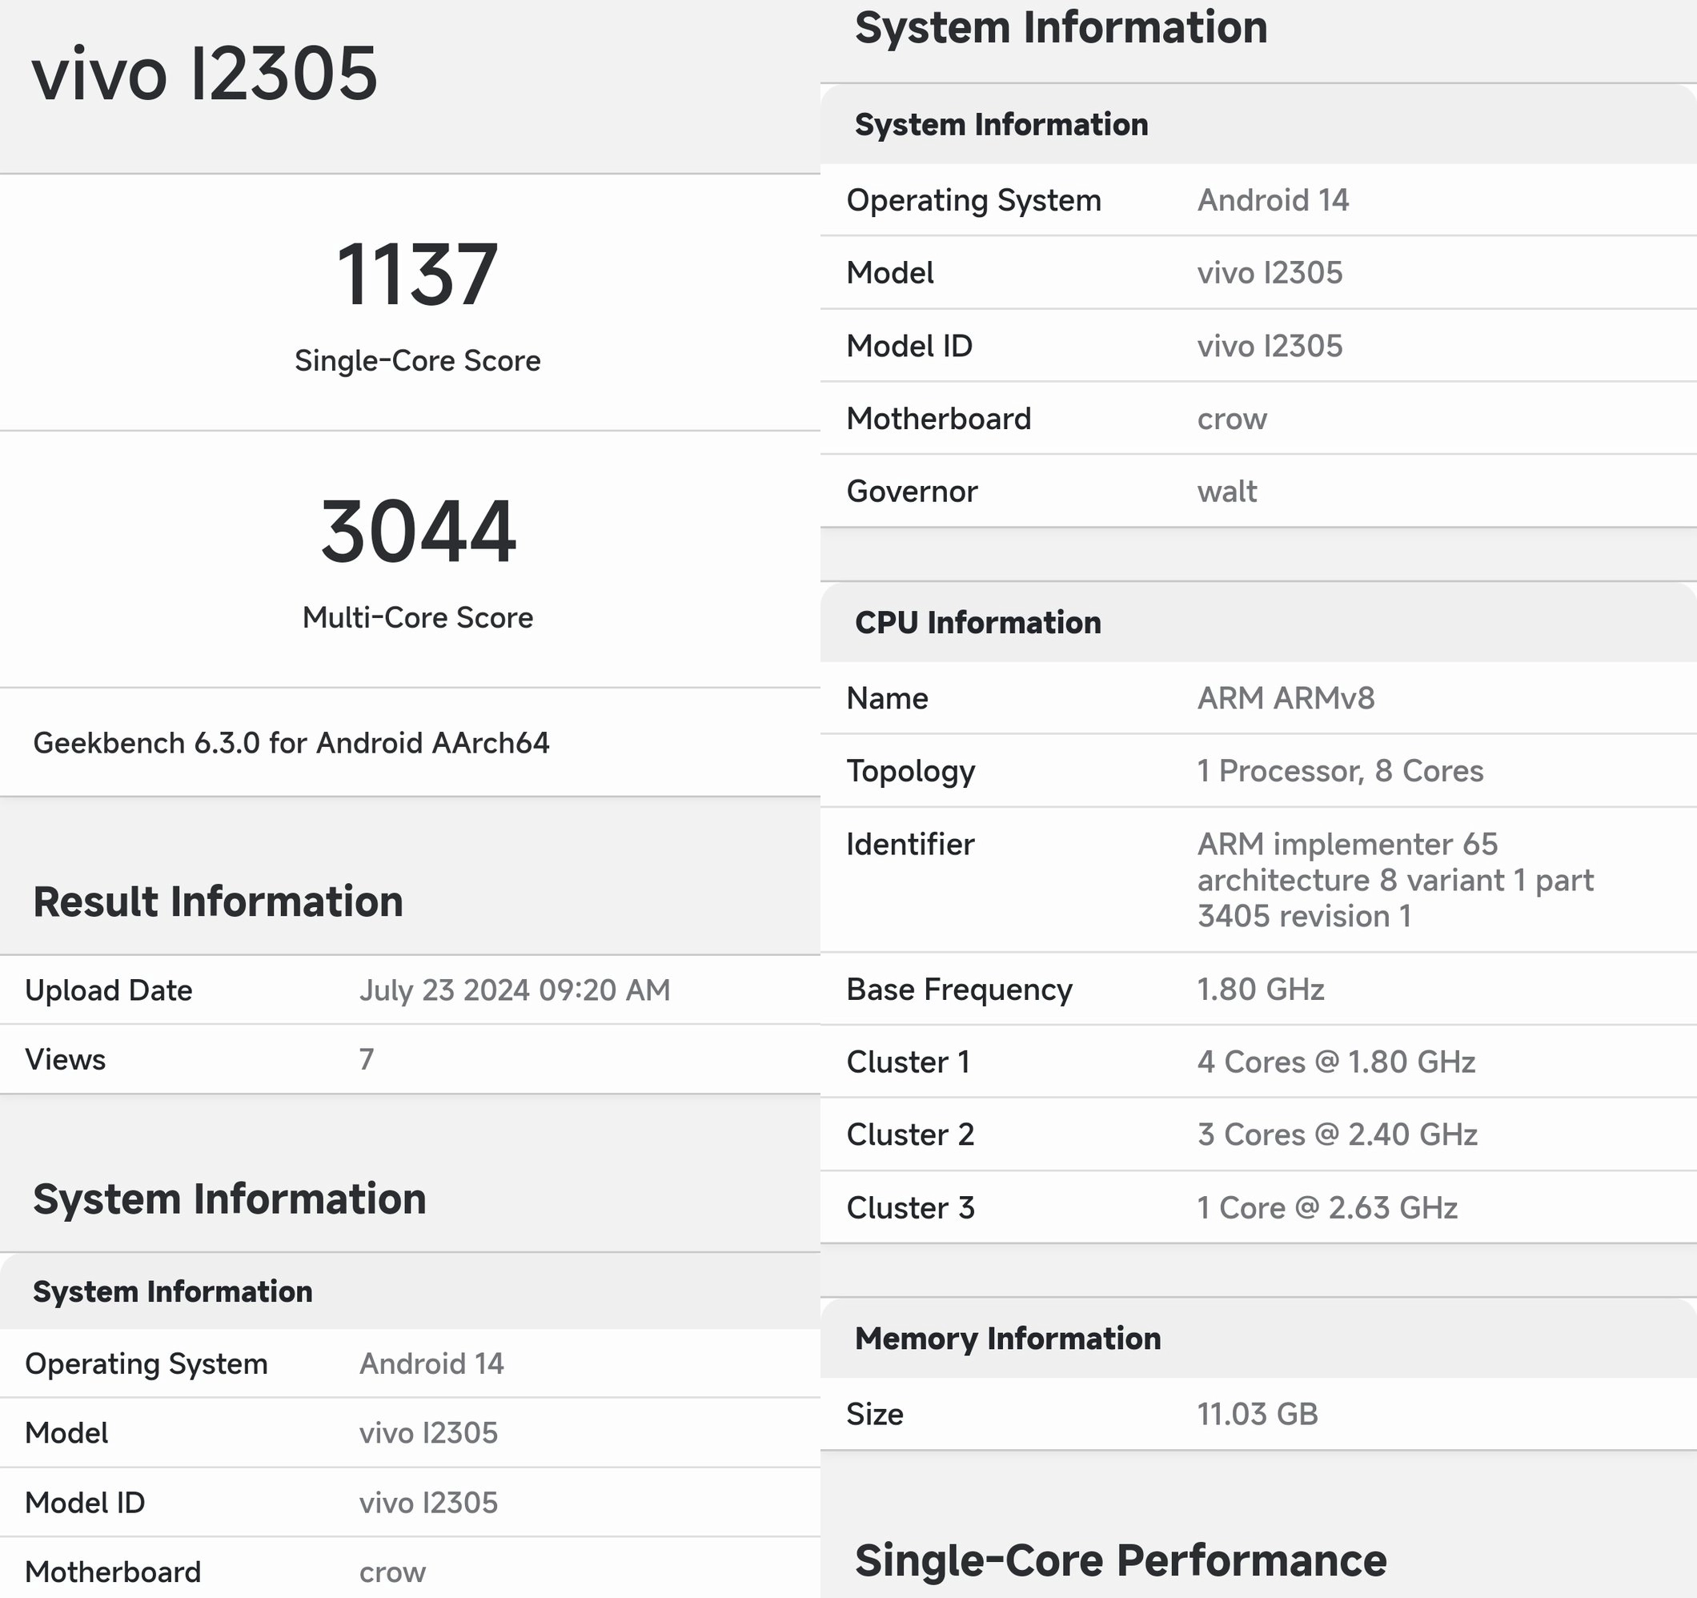Click the Identifier label
The height and width of the screenshot is (1598, 1697).
(910, 845)
